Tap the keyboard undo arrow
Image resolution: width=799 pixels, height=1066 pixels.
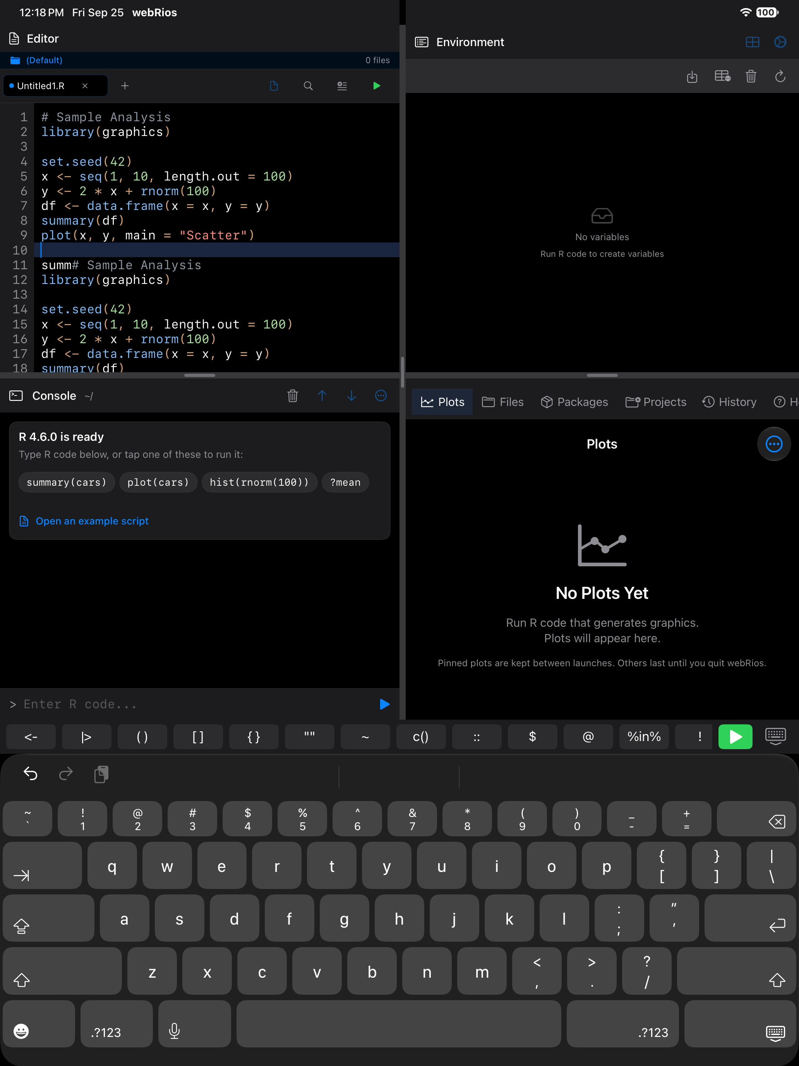point(30,774)
